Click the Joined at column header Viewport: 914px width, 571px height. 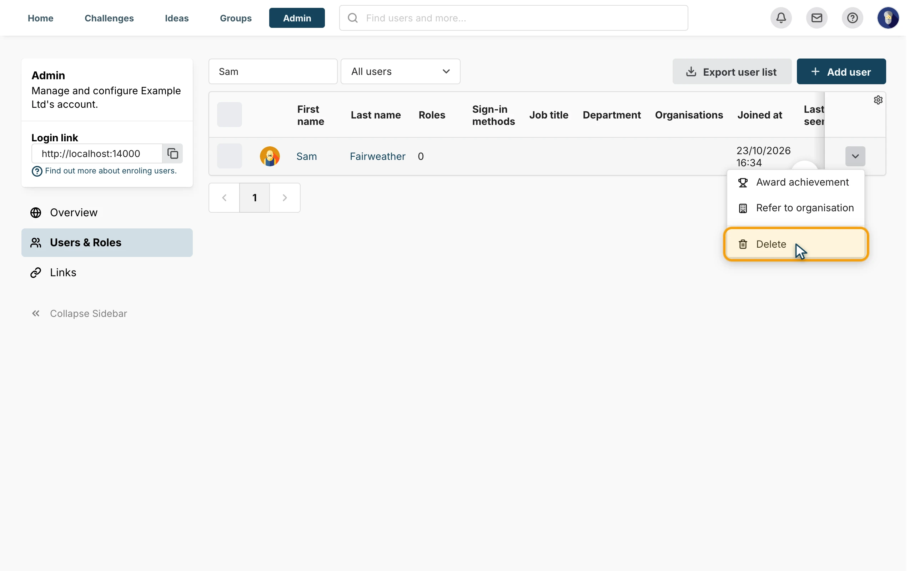[759, 115]
